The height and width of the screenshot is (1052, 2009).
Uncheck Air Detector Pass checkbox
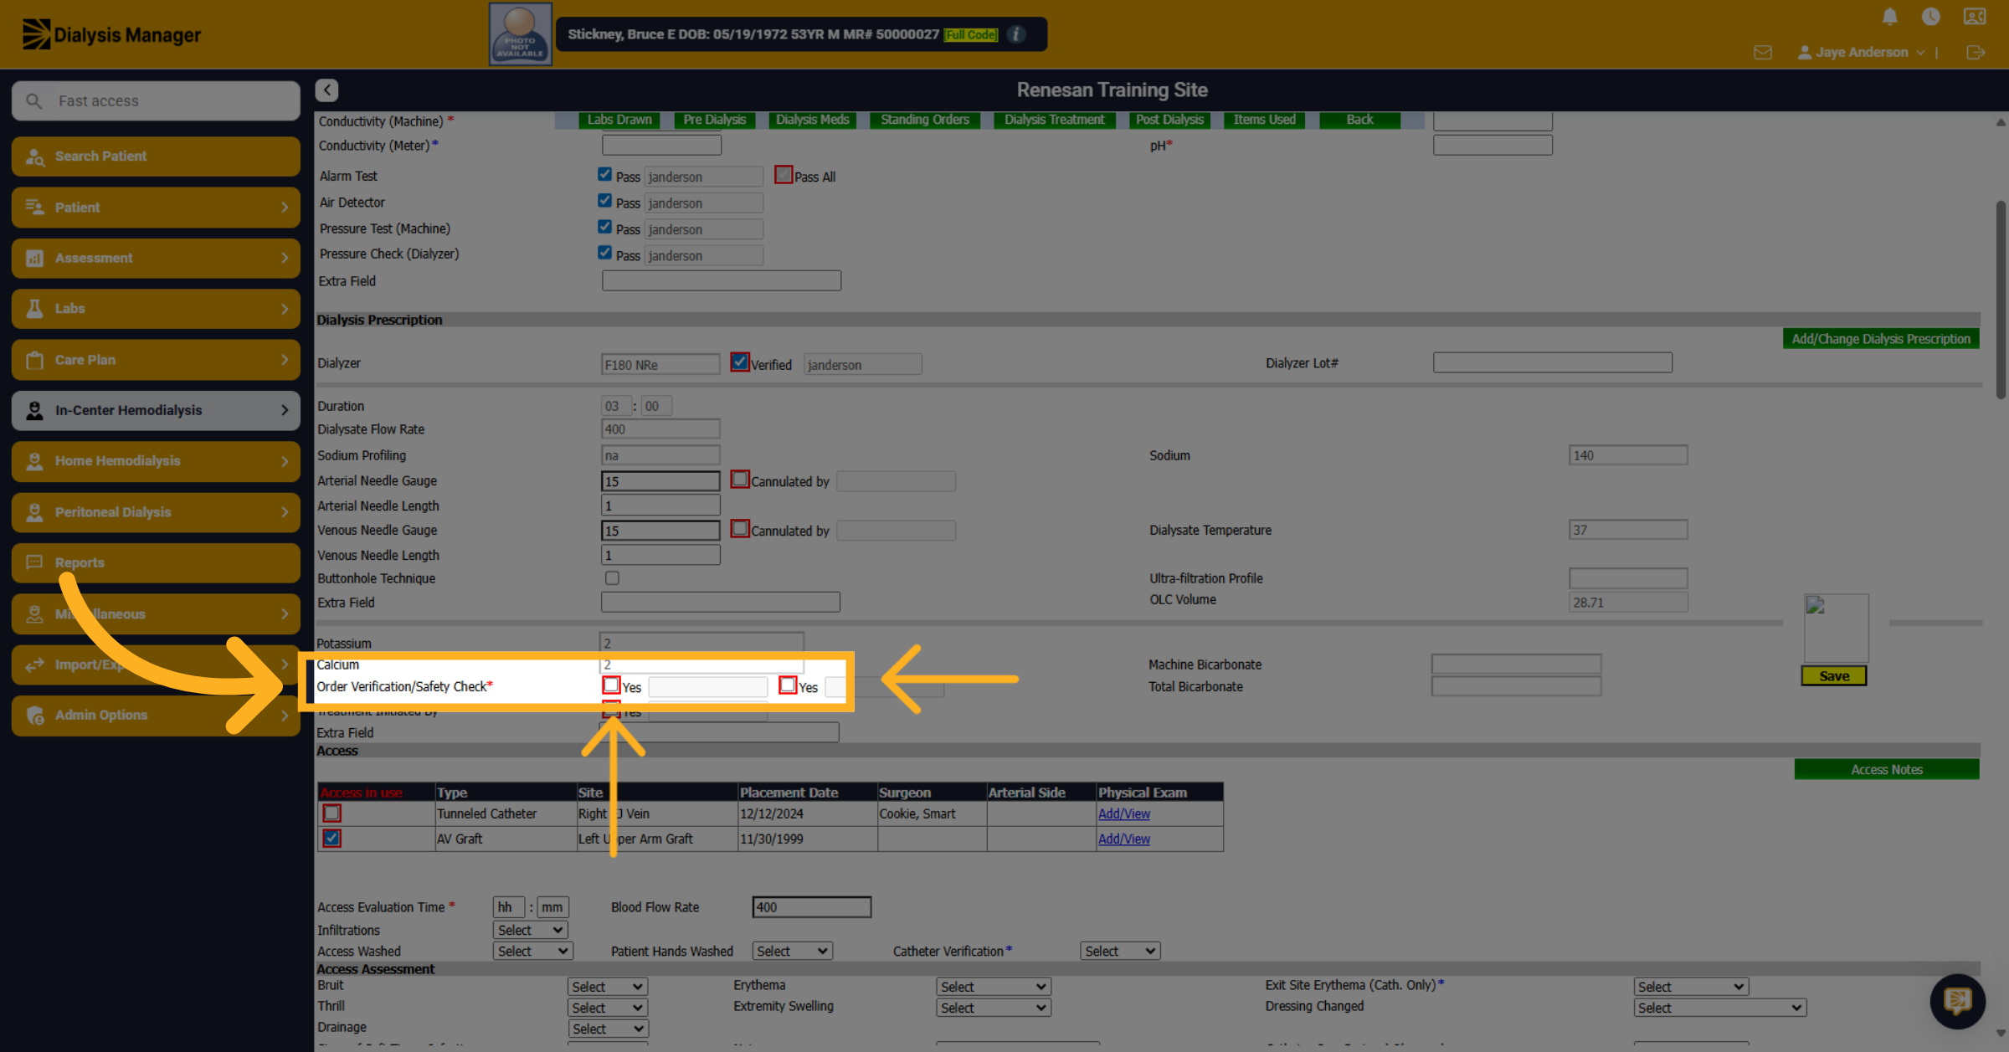tap(604, 201)
